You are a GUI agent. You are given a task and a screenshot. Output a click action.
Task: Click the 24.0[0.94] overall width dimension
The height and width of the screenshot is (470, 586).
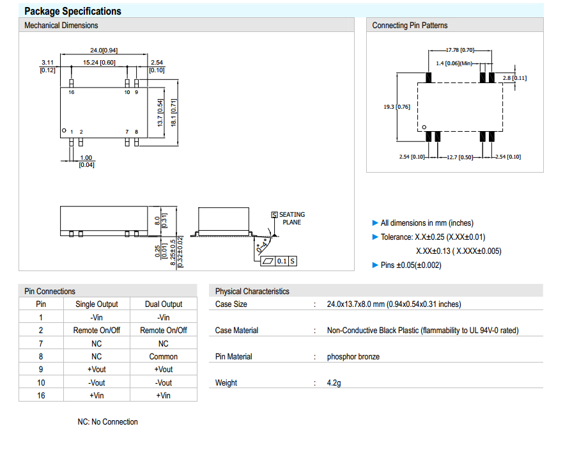click(104, 51)
